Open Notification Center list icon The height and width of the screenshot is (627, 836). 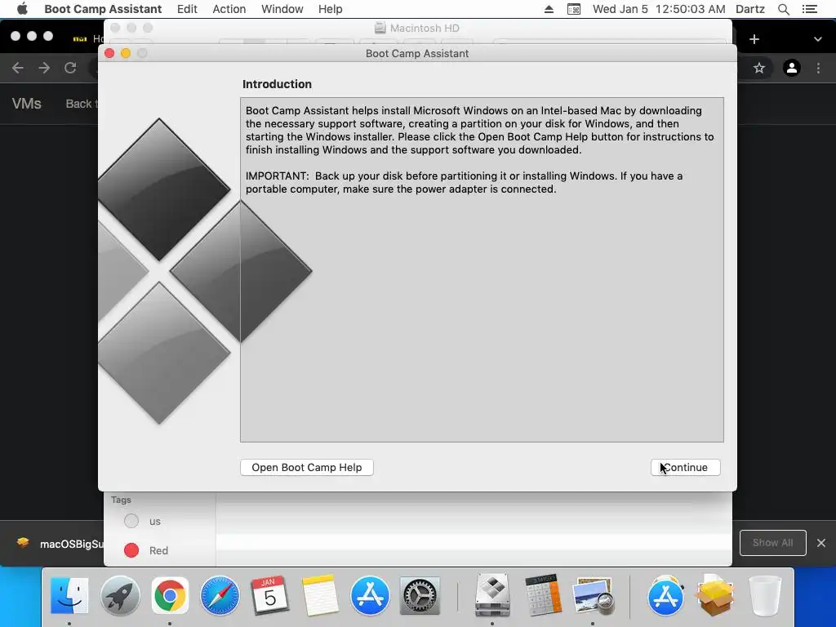click(x=809, y=9)
